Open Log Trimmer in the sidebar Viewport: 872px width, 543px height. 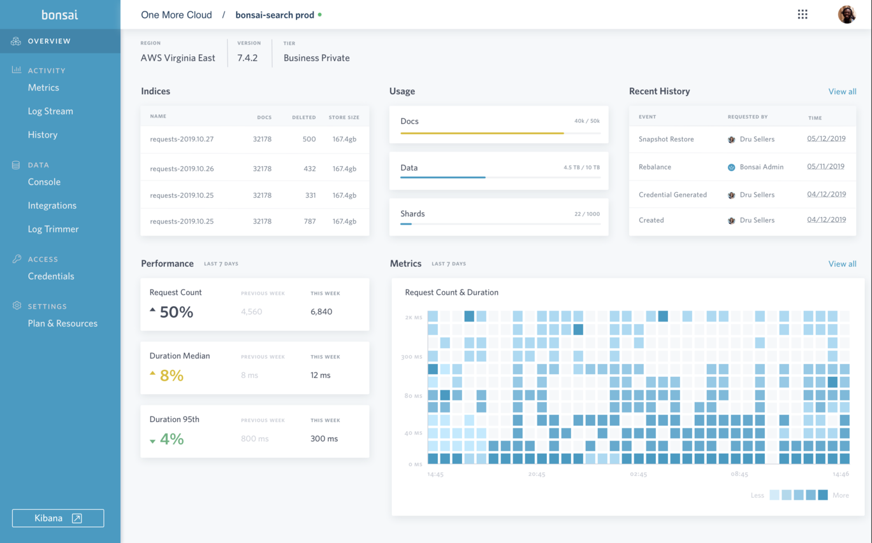[54, 229]
